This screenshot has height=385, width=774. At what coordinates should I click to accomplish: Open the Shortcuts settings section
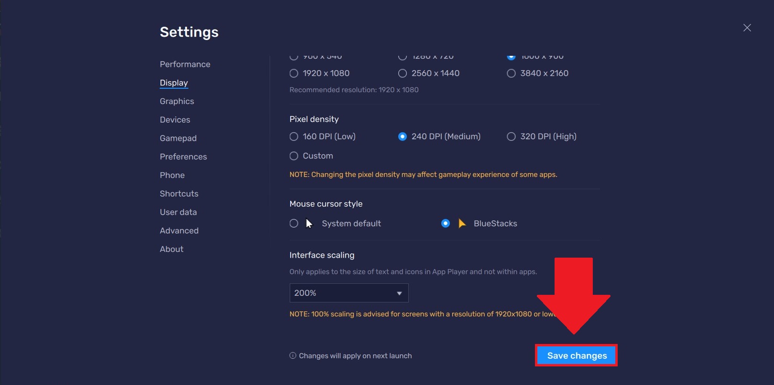[x=179, y=194]
